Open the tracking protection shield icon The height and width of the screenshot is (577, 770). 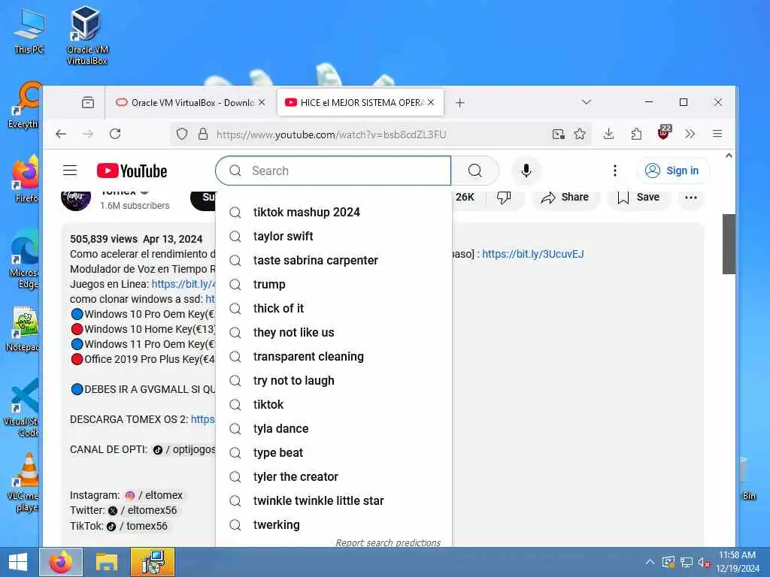click(x=182, y=134)
